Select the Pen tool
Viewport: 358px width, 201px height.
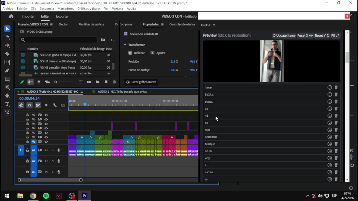click(7, 70)
